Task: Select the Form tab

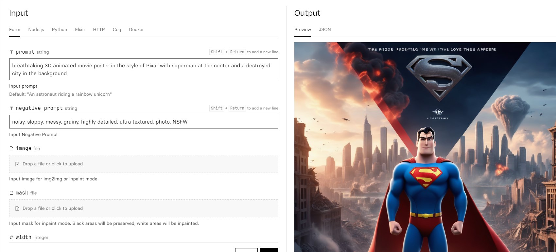Action: 15,29
